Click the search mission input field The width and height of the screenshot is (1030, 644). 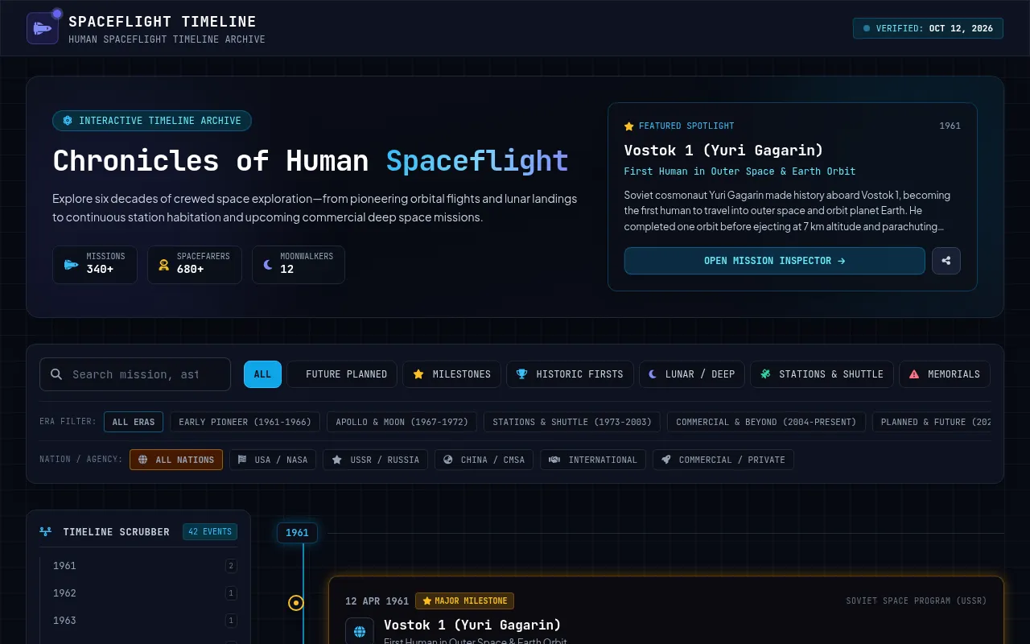point(135,374)
